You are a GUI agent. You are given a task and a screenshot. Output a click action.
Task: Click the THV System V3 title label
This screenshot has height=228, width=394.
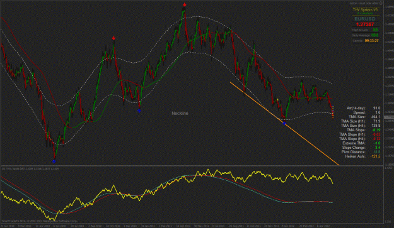point(365,10)
